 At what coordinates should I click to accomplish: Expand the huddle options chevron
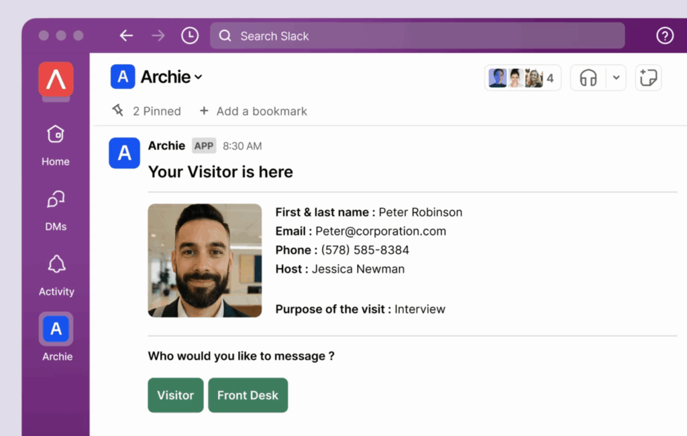[x=615, y=78]
